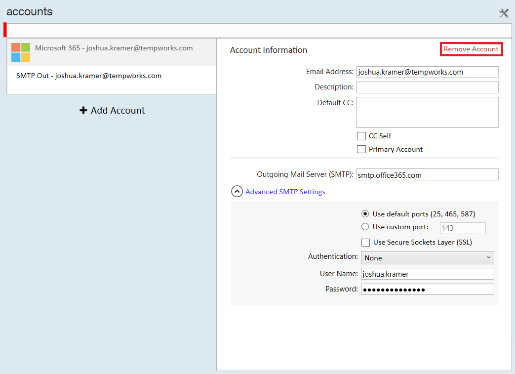Click the Outgoing Mail Server (SMTP) label
Viewport: 515px width, 374px height.
click(305, 174)
